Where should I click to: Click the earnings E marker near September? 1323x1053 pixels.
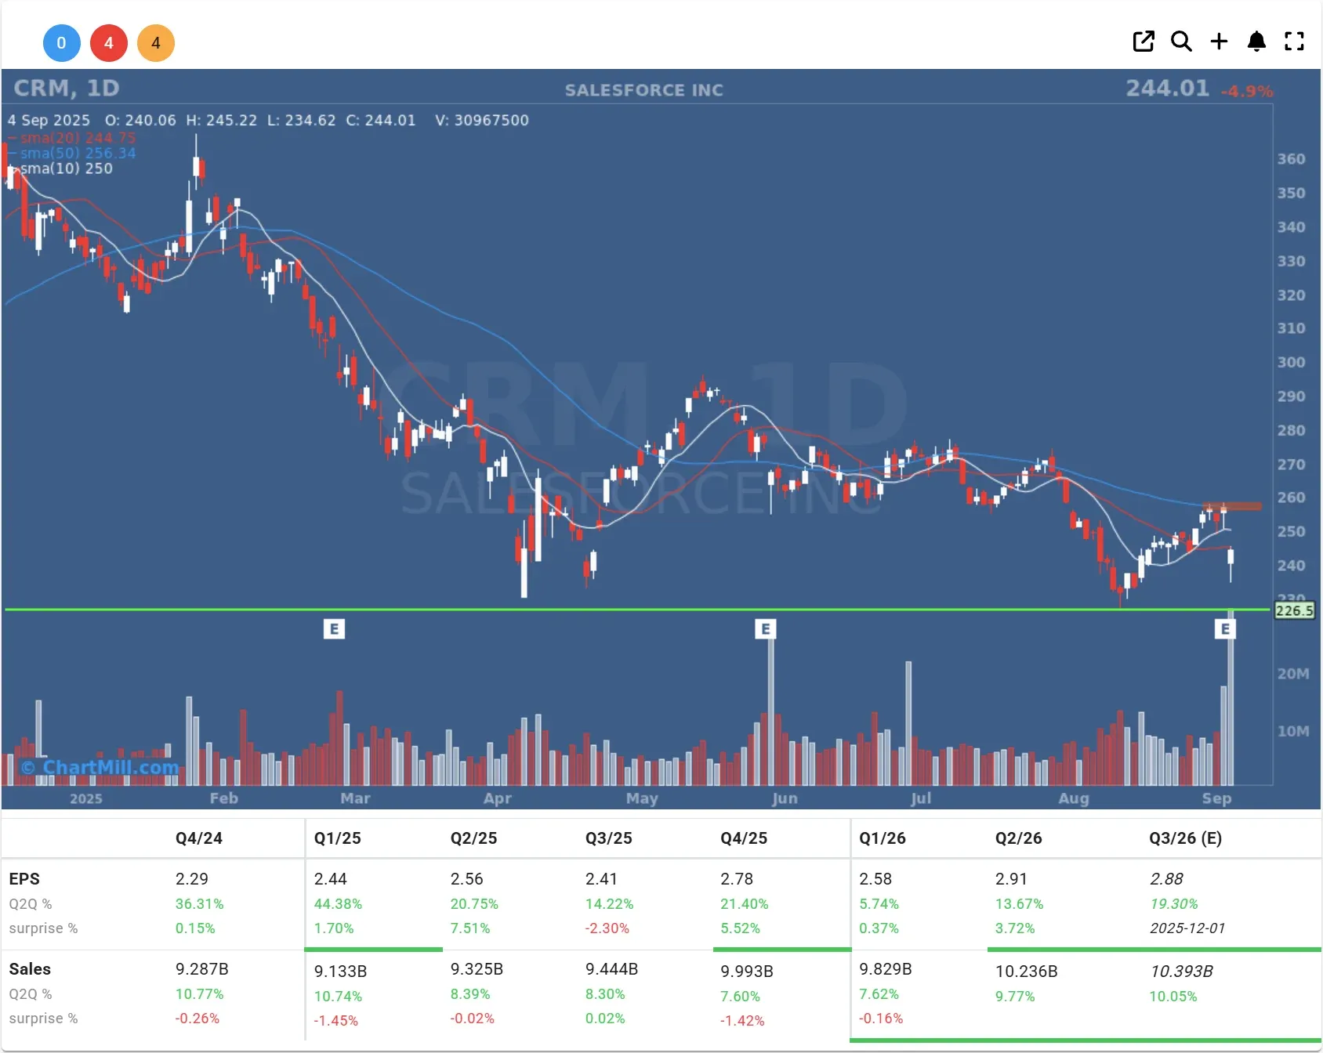coord(1225,628)
